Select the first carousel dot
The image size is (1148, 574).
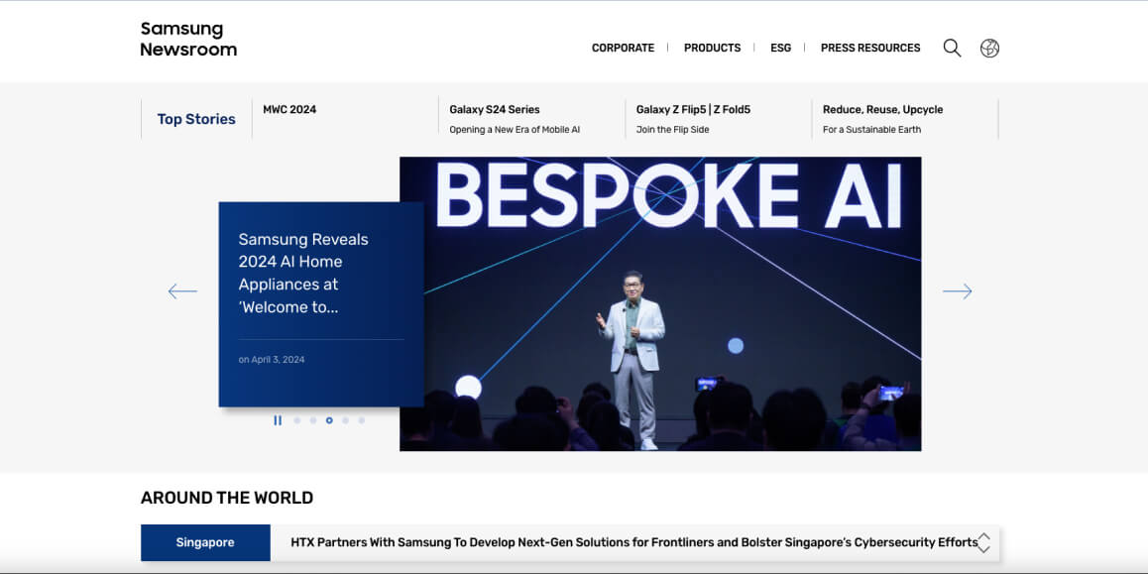tap(296, 420)
